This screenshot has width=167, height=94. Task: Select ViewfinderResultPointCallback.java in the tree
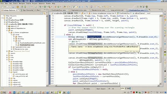click(32, 43)
